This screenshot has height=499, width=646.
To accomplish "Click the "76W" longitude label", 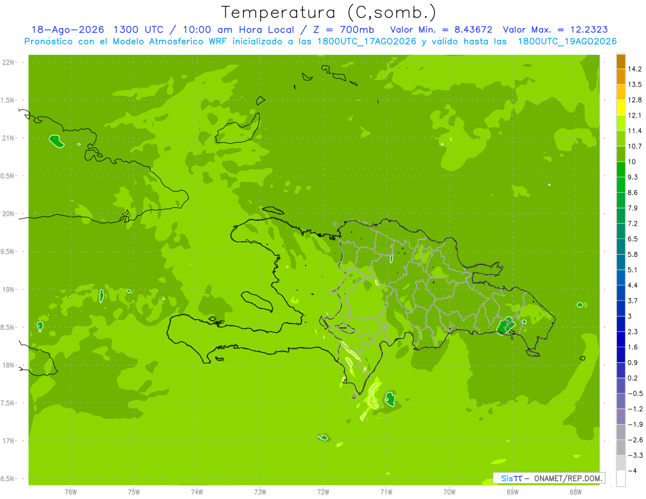I will click(71, 491).
